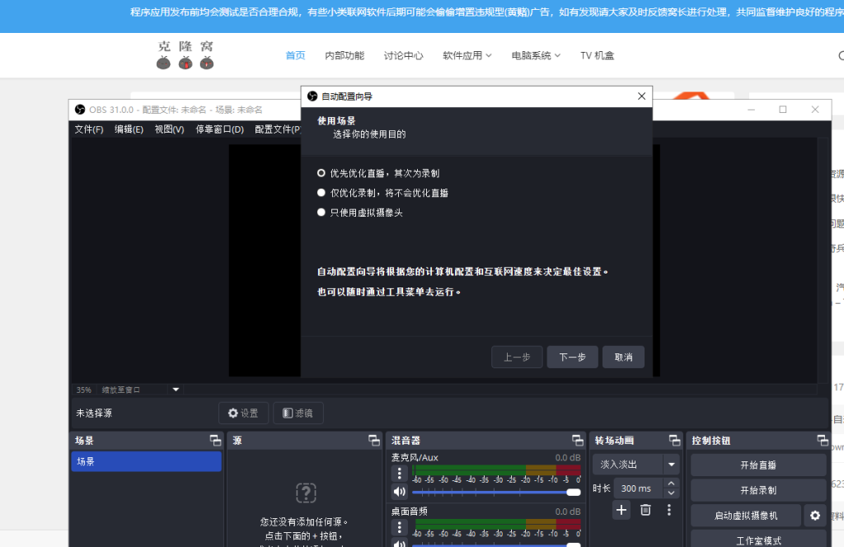The image size is (844, 547).
Task: Expand 软件应用 website nav dropdown
Action: click(467, 55)
